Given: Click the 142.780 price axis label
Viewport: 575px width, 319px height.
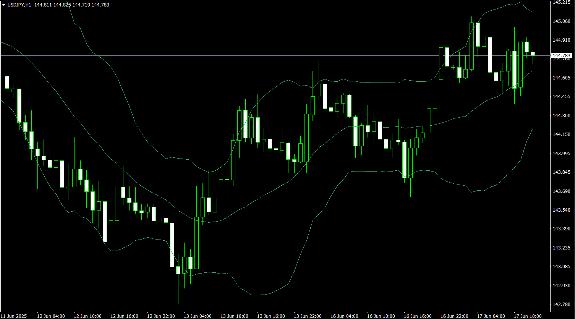Looking at the screenshot, I should (561, 304).
